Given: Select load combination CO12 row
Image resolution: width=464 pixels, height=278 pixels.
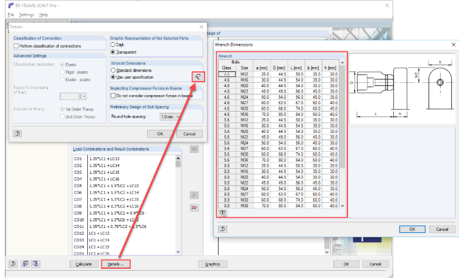Looking at the screenshot, I should point(125,233).
